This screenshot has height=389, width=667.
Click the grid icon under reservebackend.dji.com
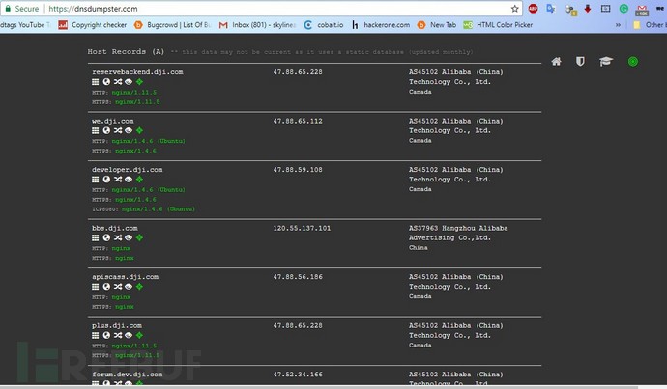96,82
